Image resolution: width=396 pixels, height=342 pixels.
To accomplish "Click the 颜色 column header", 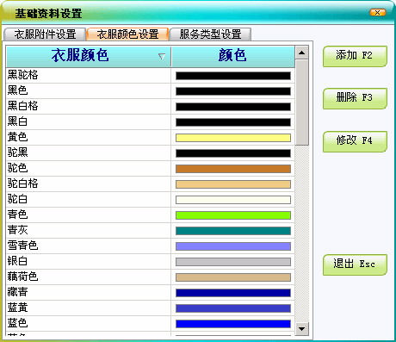I will [232, 57].
